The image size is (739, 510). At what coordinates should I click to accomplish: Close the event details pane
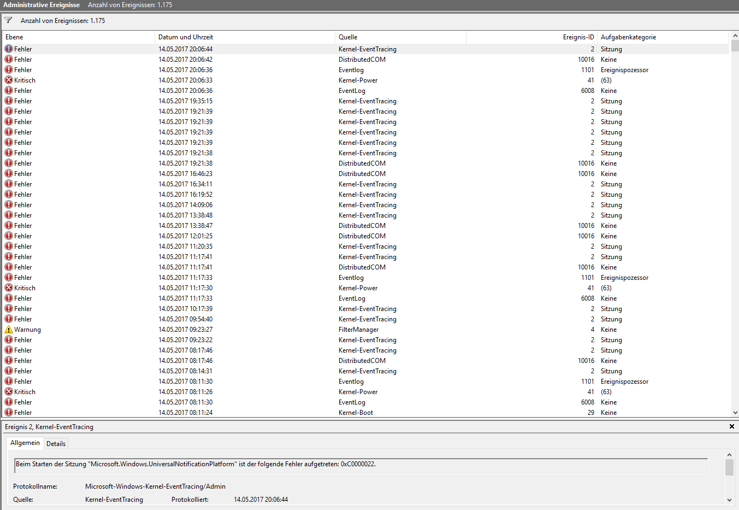point(731,426)
